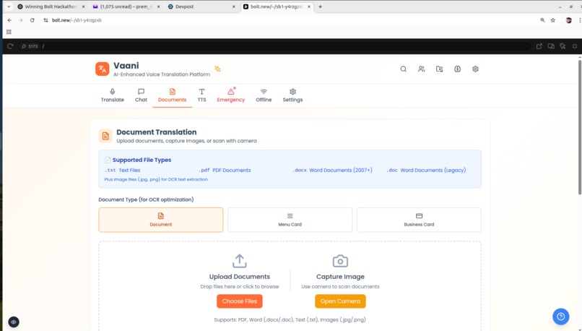Open the Chrome profile avatar

pyautogui.click(x=568, y=20)
